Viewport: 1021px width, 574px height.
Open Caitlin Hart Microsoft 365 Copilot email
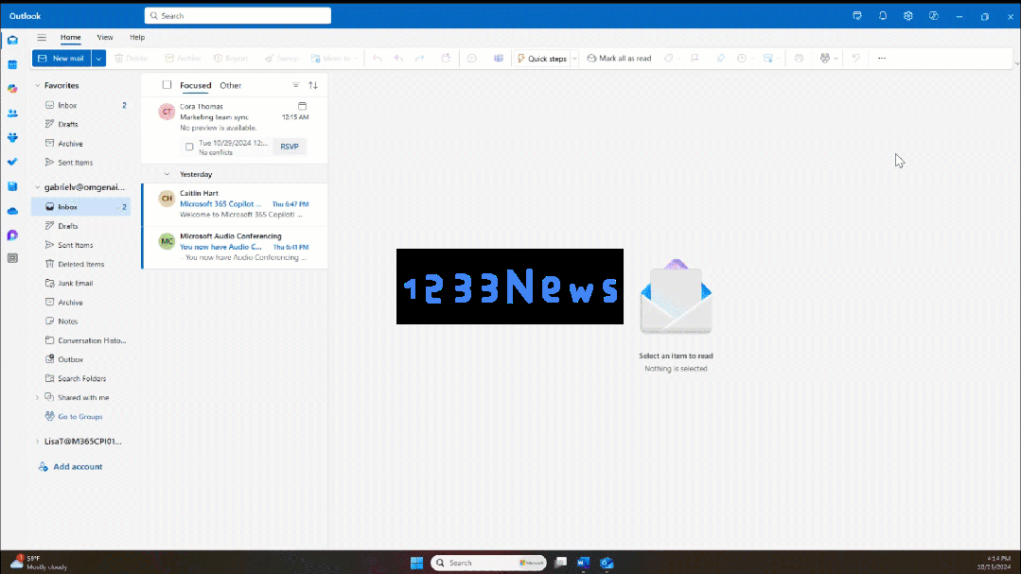point(235,204)
